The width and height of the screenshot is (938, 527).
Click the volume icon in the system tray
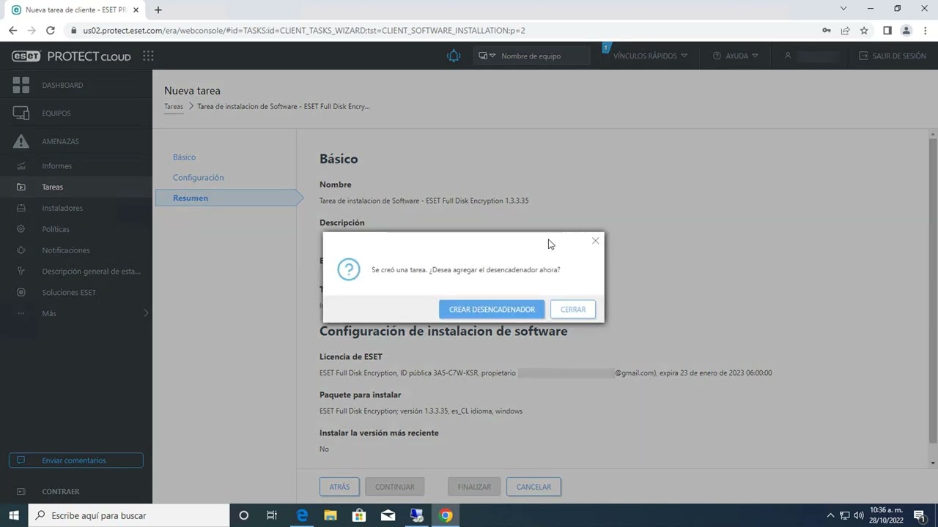[857, 515]
